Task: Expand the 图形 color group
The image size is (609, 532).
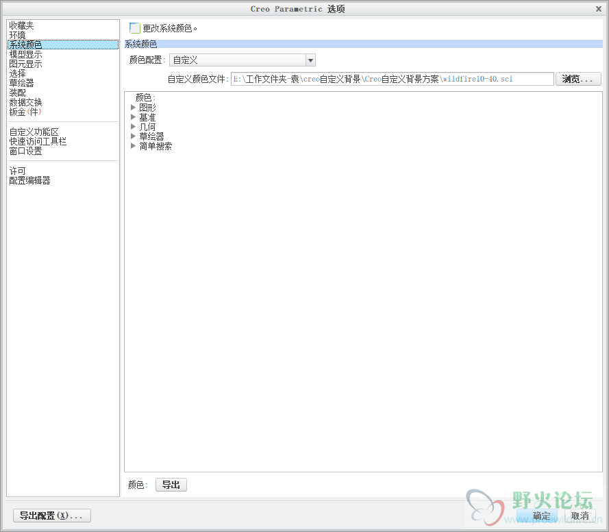Action: [x=133, y=107]
